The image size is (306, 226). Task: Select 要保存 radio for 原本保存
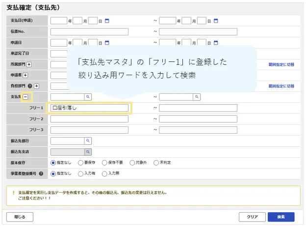pyautogui.click(x=80, y=163)
